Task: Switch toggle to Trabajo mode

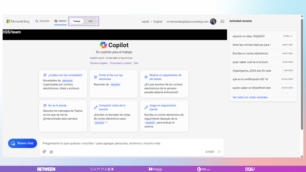Action: pos(77,21)
